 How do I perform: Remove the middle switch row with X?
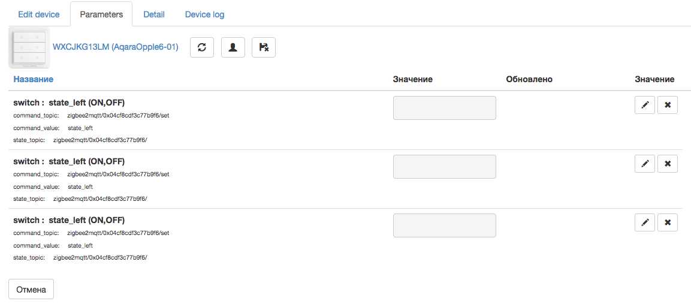(x=668, y=164)
